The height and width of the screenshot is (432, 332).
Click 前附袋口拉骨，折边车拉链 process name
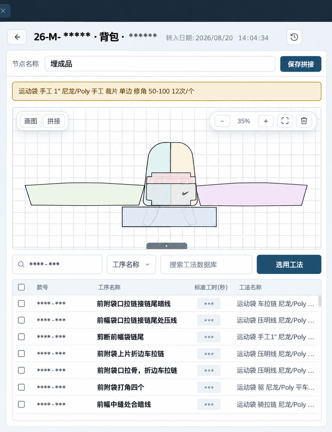pos(137,370)
